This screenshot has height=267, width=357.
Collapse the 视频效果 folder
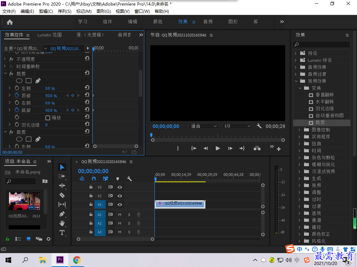(296, 81)
